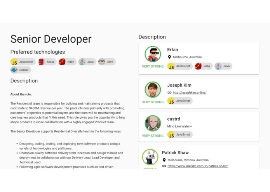Click the JavaScript chip on Joseph Kim's card
270x192 pixels.
180,101
